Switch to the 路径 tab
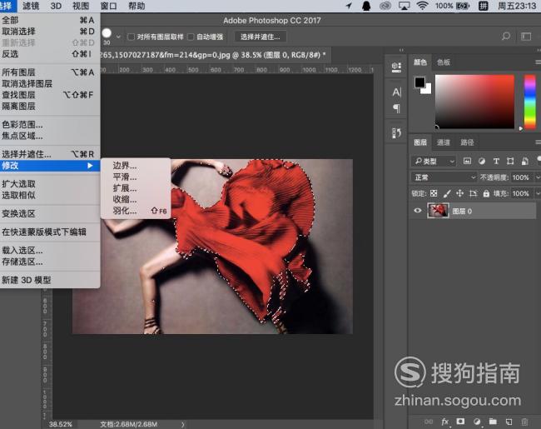The image size is (541, 429). (x=467, y=142)
